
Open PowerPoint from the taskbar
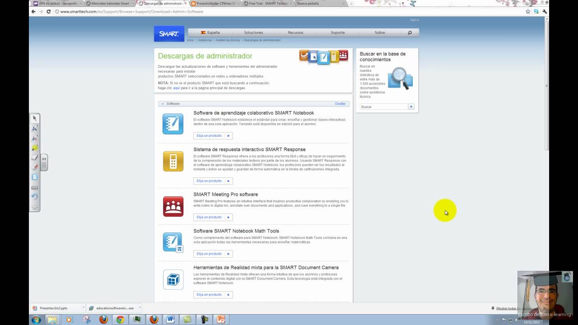click(221, 320)
